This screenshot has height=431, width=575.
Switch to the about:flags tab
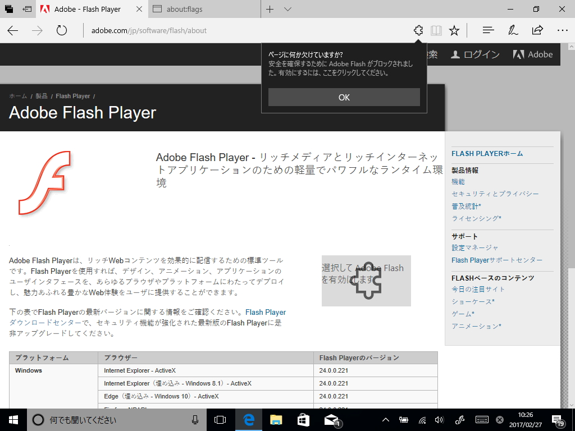coord(185,9)
